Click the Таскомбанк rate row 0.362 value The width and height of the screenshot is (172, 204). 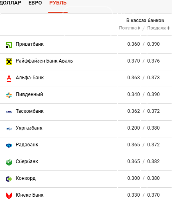(x=134, y=111)
